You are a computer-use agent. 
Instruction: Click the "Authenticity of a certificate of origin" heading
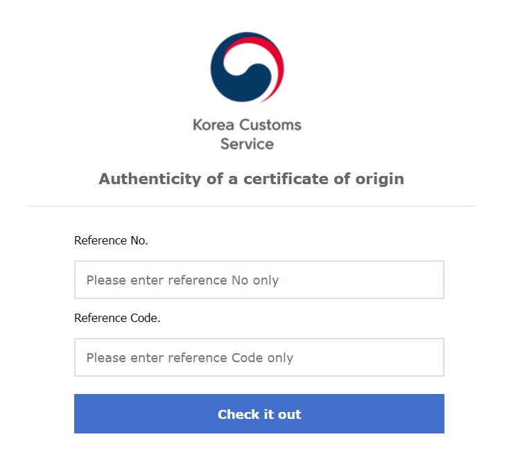251,179
